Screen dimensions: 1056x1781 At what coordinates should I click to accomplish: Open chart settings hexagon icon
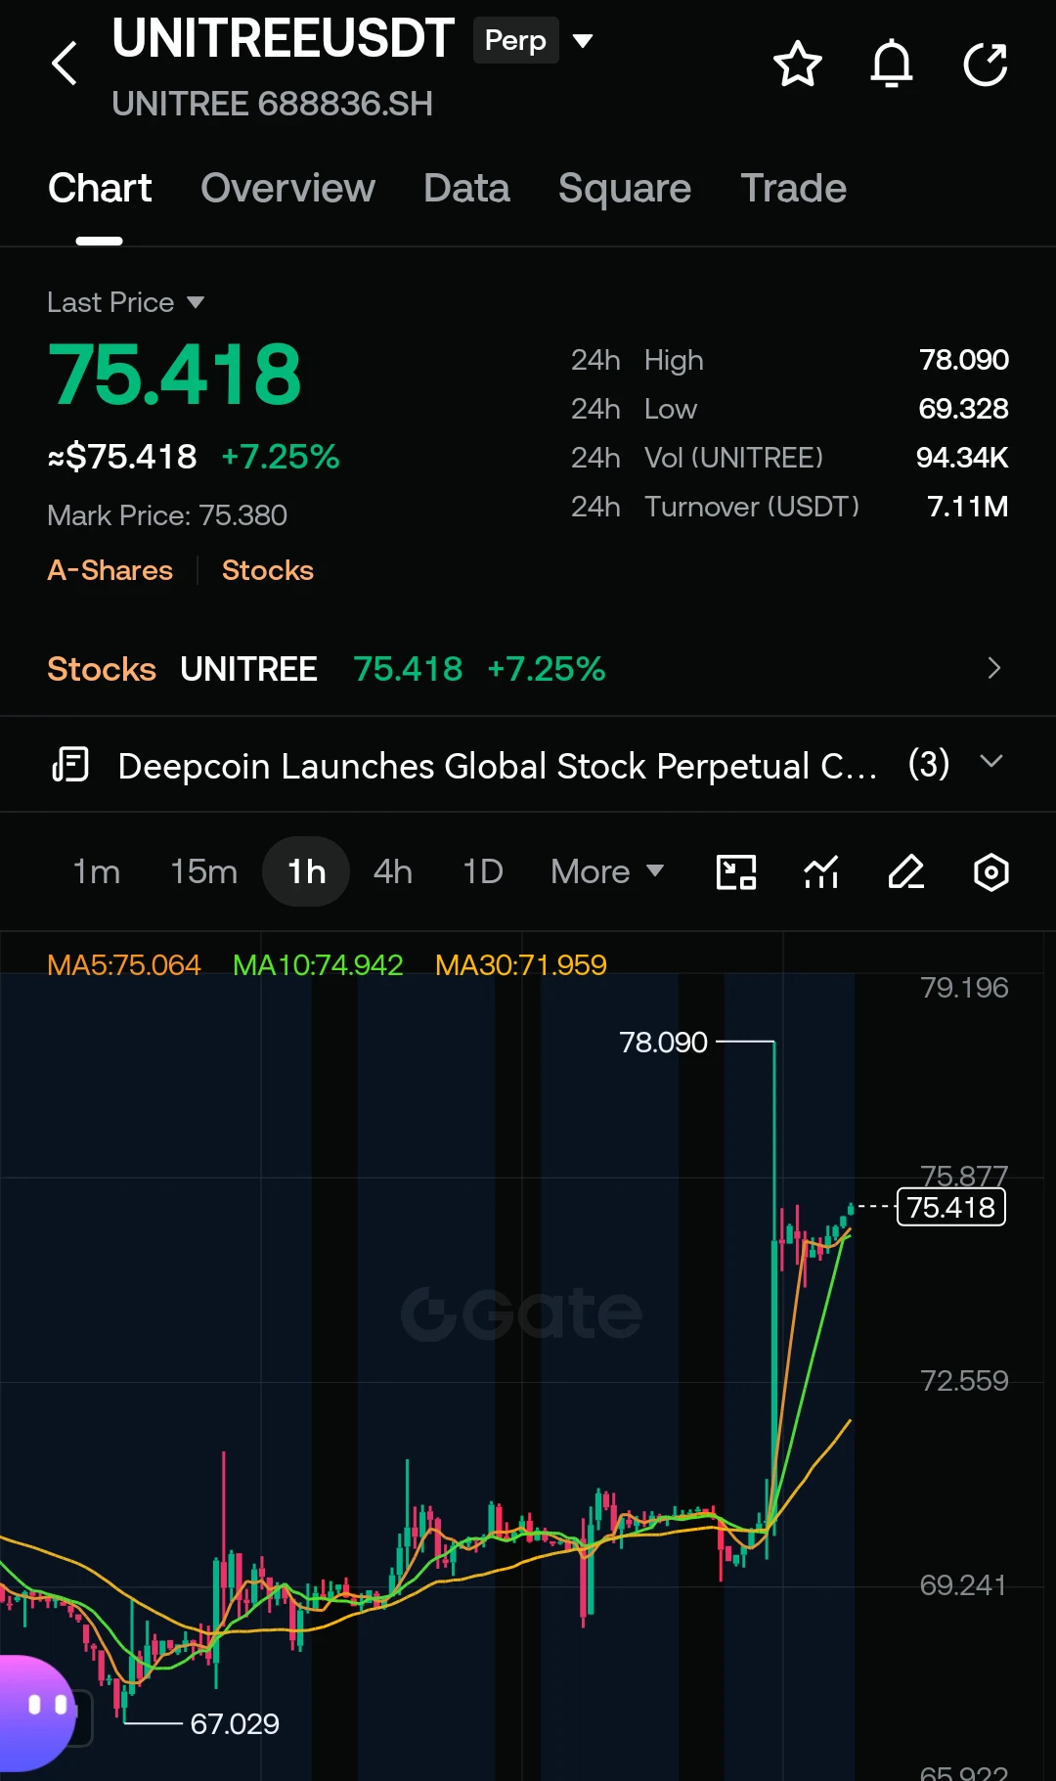coord(990,871)
